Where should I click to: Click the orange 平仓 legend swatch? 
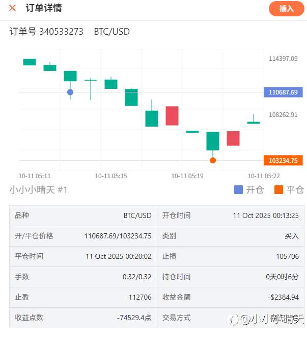coord(278,190)
